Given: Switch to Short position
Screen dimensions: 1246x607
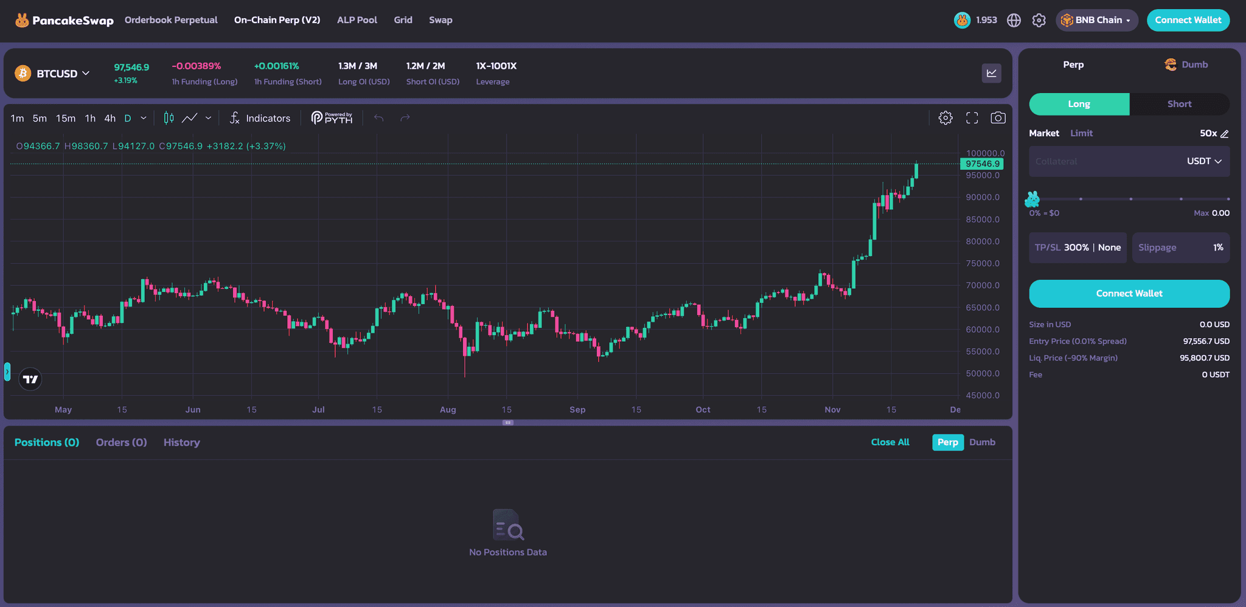Looking at the screenshot, I should pos(1178,104).
